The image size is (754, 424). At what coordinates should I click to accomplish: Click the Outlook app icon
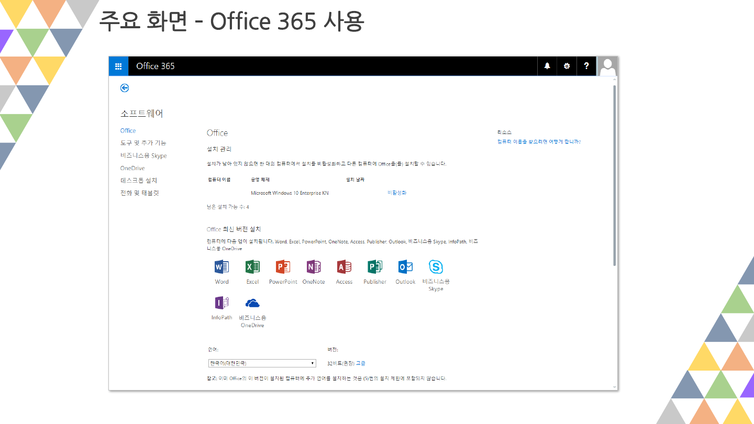point(405,267)
